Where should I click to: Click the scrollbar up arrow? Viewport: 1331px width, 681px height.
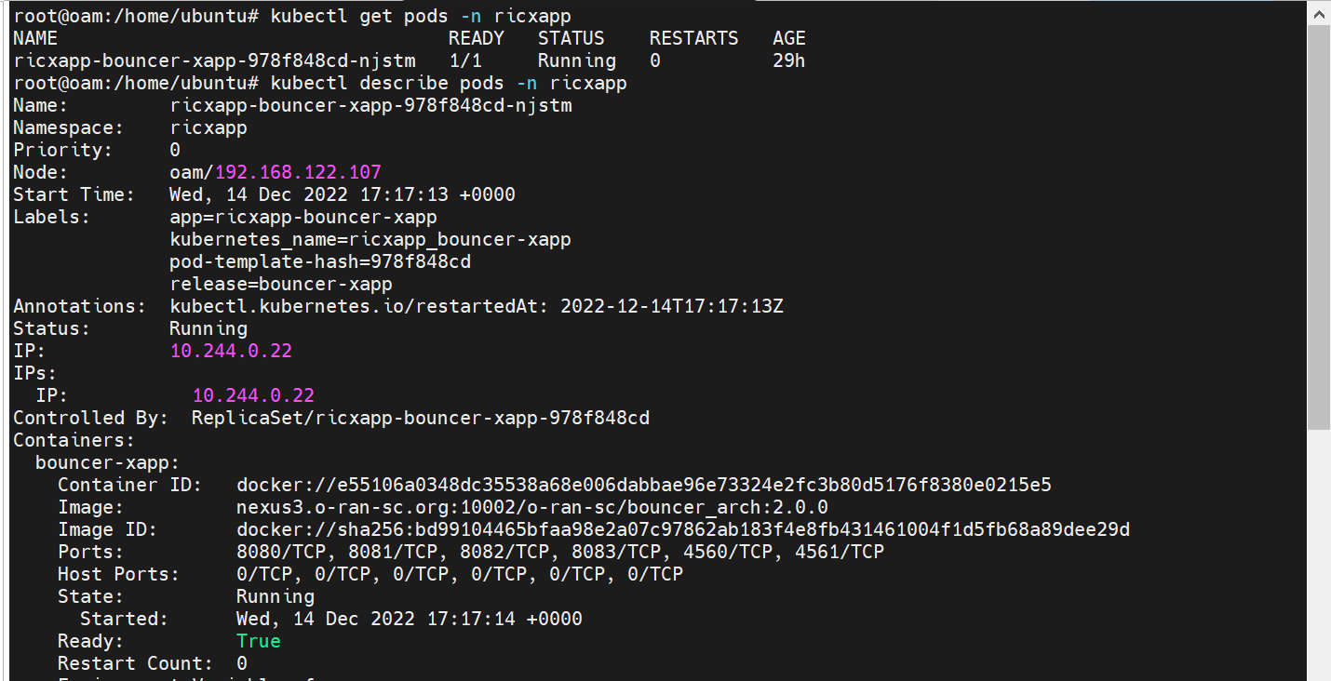coord(1319,14)
